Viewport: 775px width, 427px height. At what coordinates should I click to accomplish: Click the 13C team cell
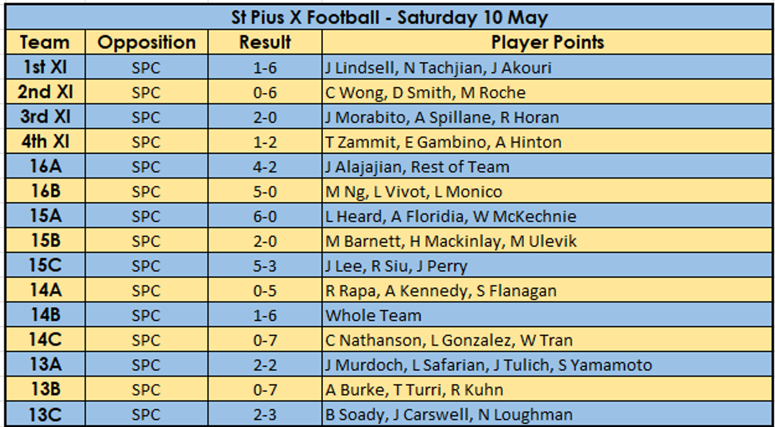tap(45, 414)
